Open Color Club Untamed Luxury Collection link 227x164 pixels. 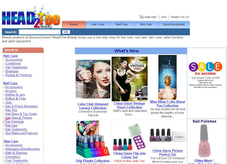pos(93,106)
